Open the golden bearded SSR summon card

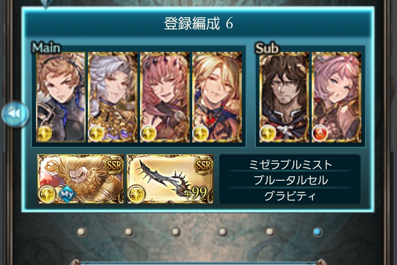[81, 179]
